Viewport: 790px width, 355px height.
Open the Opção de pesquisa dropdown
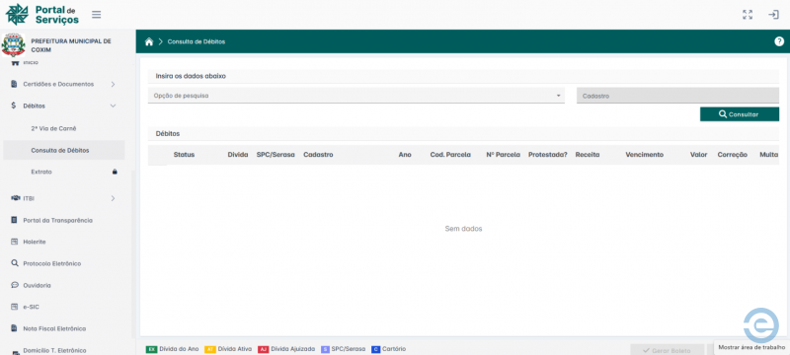pyautogui.click(x=356, y=96)
